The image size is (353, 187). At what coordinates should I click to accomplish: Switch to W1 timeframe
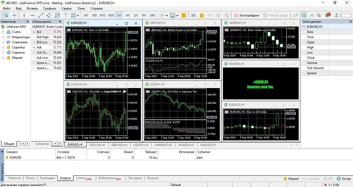tap(144, 15)
